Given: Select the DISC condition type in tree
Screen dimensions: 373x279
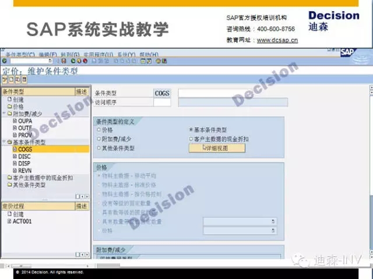Looking at the screenshot, I should [x=24, y=156].
